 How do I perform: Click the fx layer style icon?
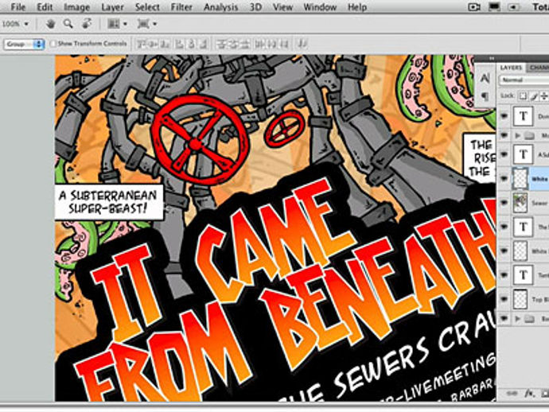528,395
